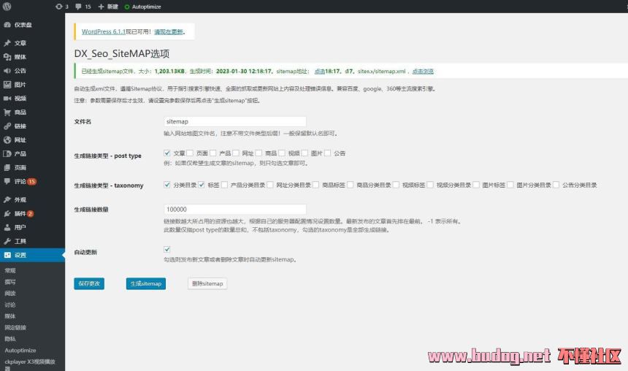This screenshot has height=371, width=628.
Task: Open the 隐私 settings submenu item
Action: (10, 339)
